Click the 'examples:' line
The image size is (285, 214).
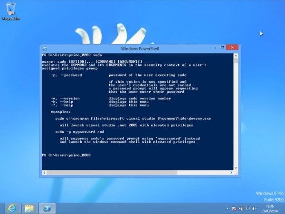coord(61,112)
